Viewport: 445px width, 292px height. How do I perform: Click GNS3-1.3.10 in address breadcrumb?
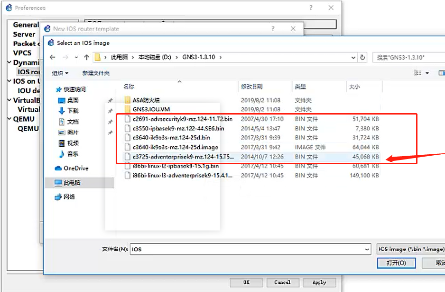(199, 57)
